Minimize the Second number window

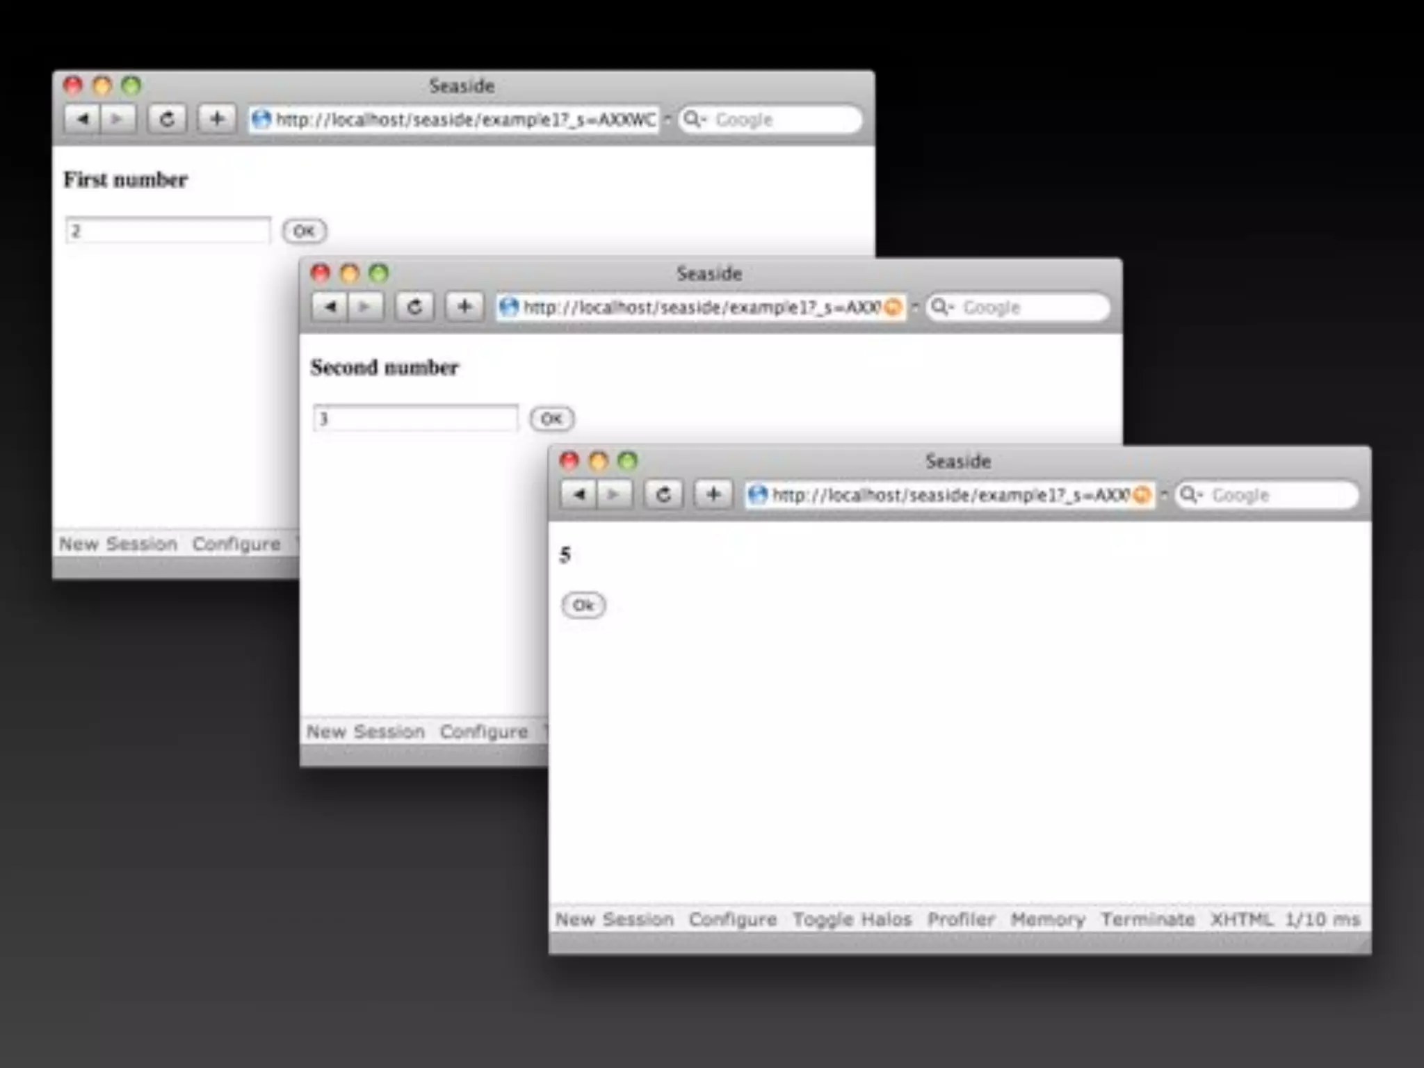[x=350, y=273]
